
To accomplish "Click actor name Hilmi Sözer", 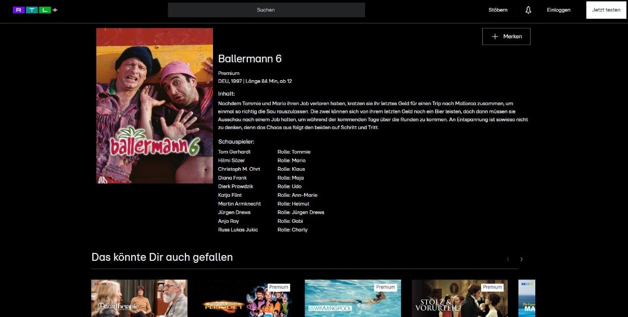I will [x=231, y=160].
